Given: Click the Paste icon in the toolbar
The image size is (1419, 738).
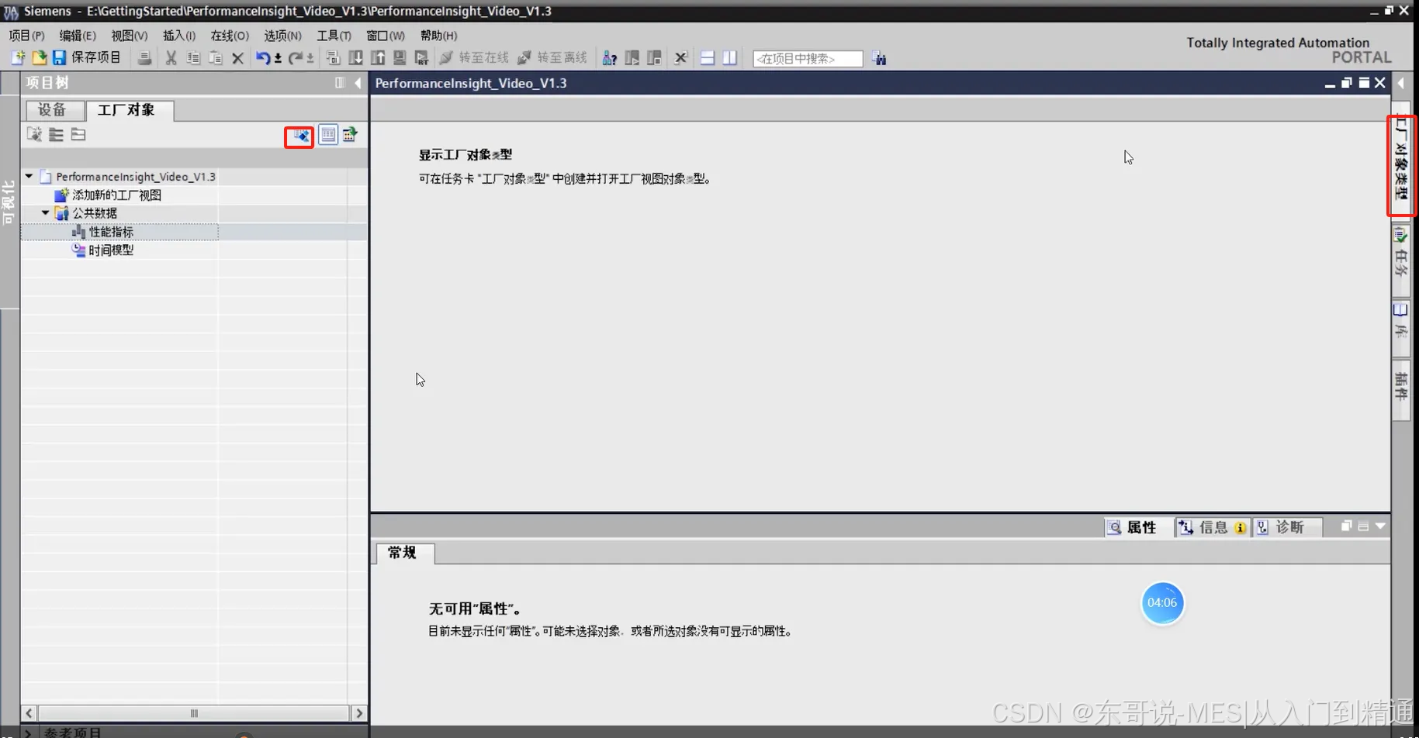Looking at the screenshot, I should [x=215, y=58].
